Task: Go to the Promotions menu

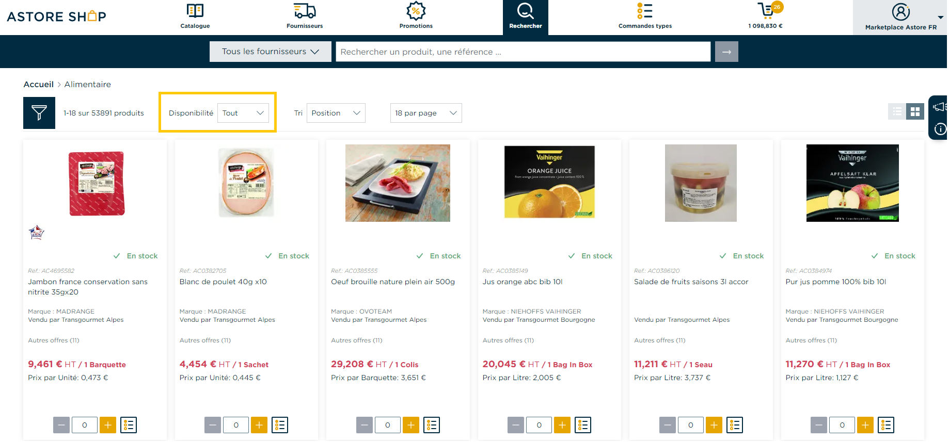Action: 416,16
